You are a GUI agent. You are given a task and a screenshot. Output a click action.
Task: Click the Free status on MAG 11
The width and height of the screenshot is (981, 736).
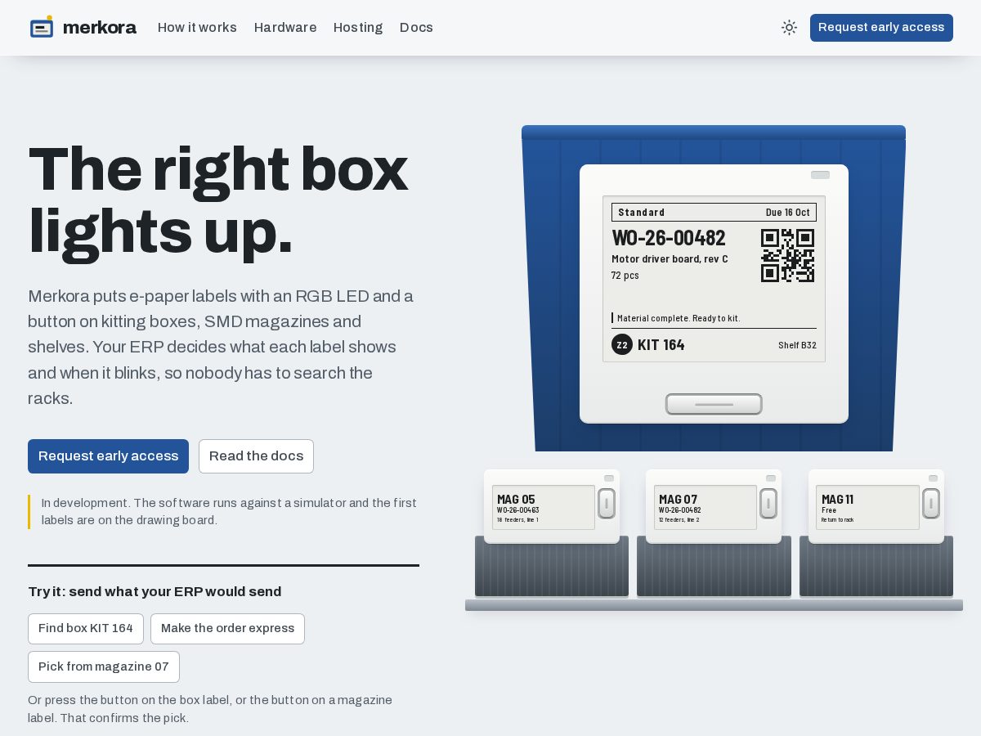(x=829, y=510)
